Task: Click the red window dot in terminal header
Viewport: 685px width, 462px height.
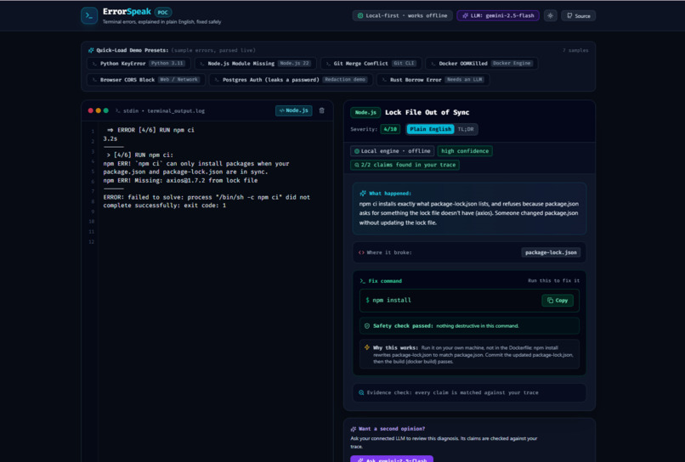Action: point(90,110)
